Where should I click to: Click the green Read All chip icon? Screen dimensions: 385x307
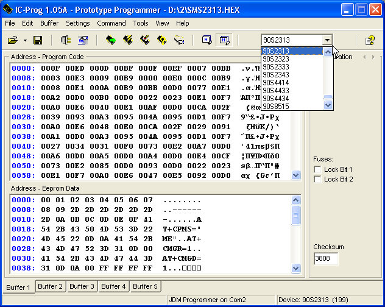pos(111,40)
